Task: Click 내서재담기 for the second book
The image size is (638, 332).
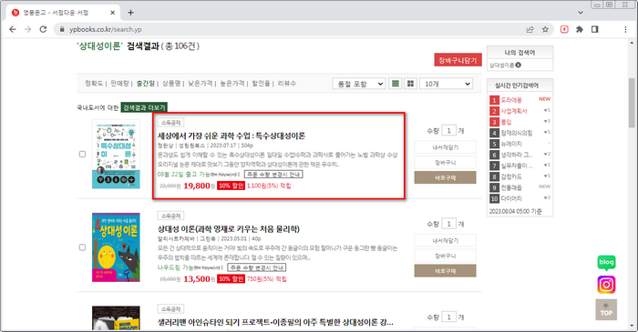Action: pos(445,241)
